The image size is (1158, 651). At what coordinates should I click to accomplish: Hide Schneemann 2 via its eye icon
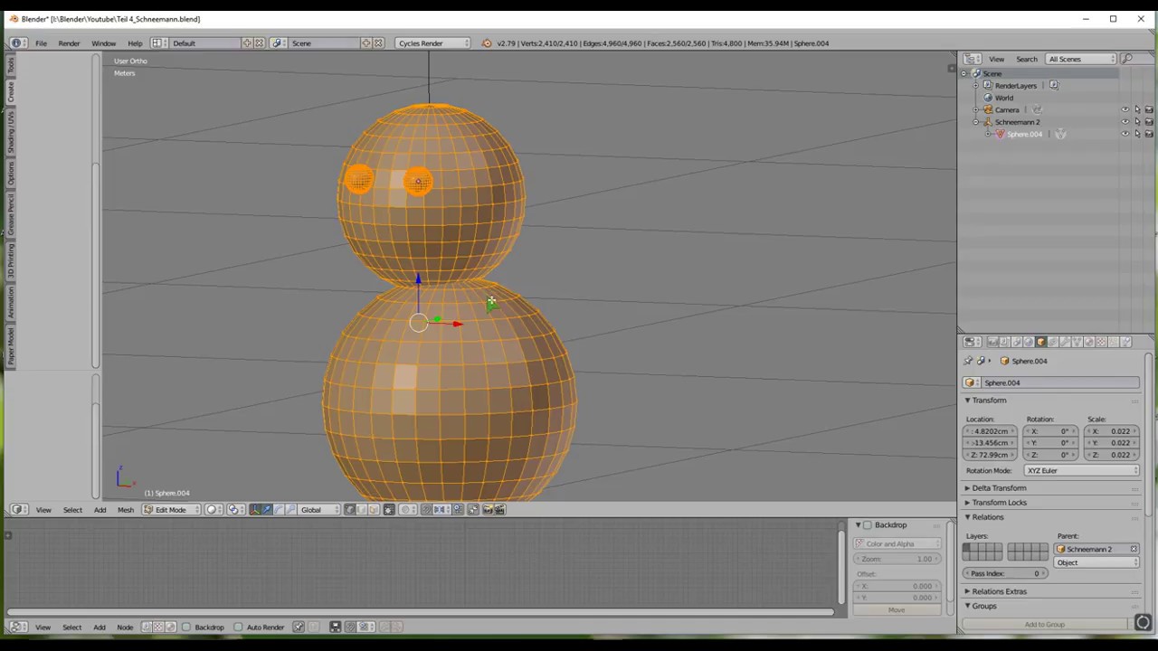(1125, 122)
